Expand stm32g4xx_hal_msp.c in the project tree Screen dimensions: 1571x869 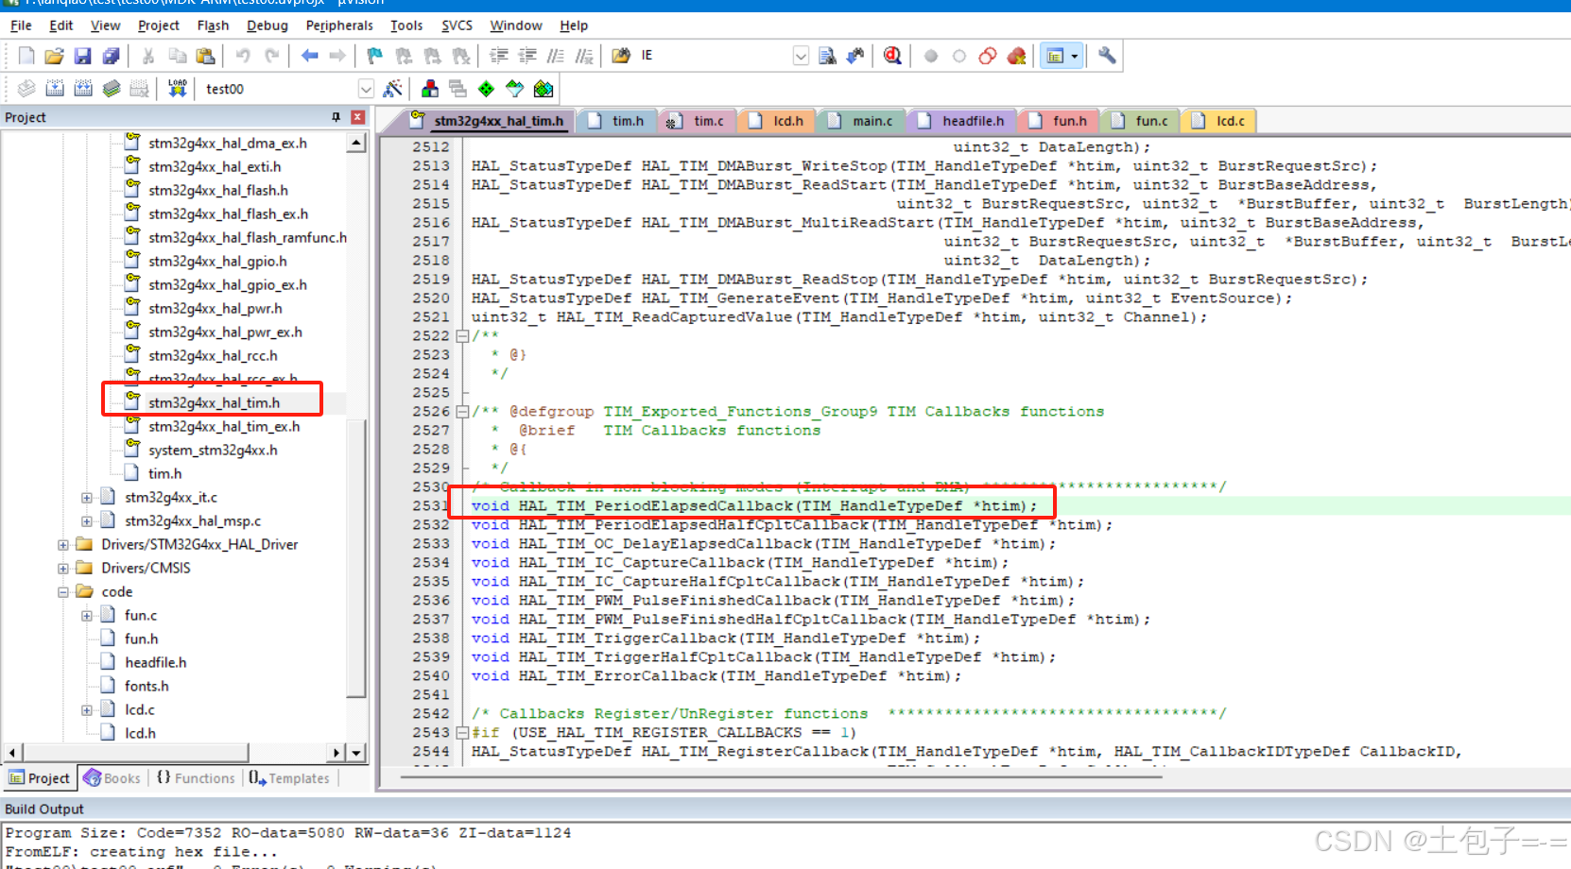click(87, 520)
